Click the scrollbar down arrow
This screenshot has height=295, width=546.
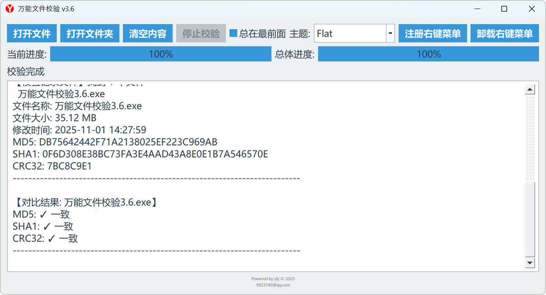[529, 262]
